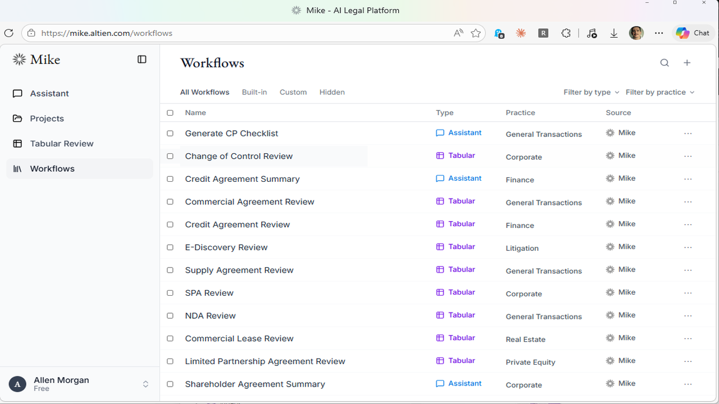Check the SPA Review checkbox
719x404 pixels.
(170, 293)
